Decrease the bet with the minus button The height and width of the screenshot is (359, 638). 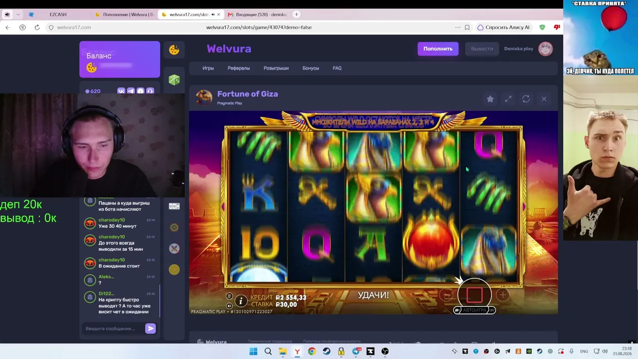(x=447, y=295)
